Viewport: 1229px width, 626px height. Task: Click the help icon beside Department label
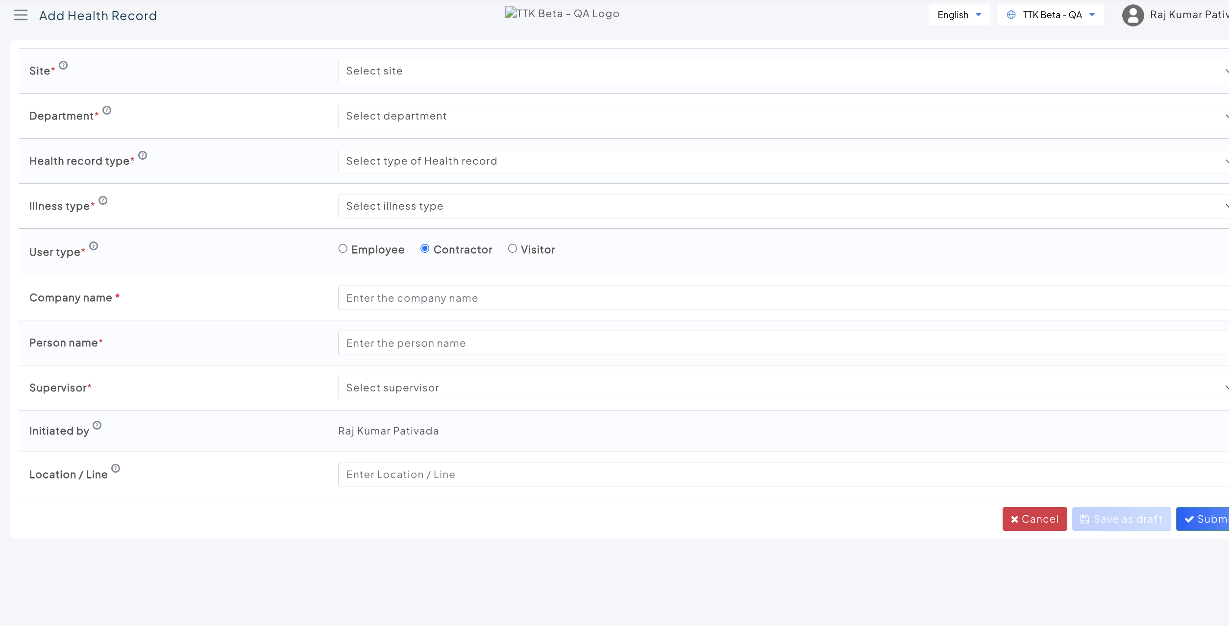click(107, 110)
